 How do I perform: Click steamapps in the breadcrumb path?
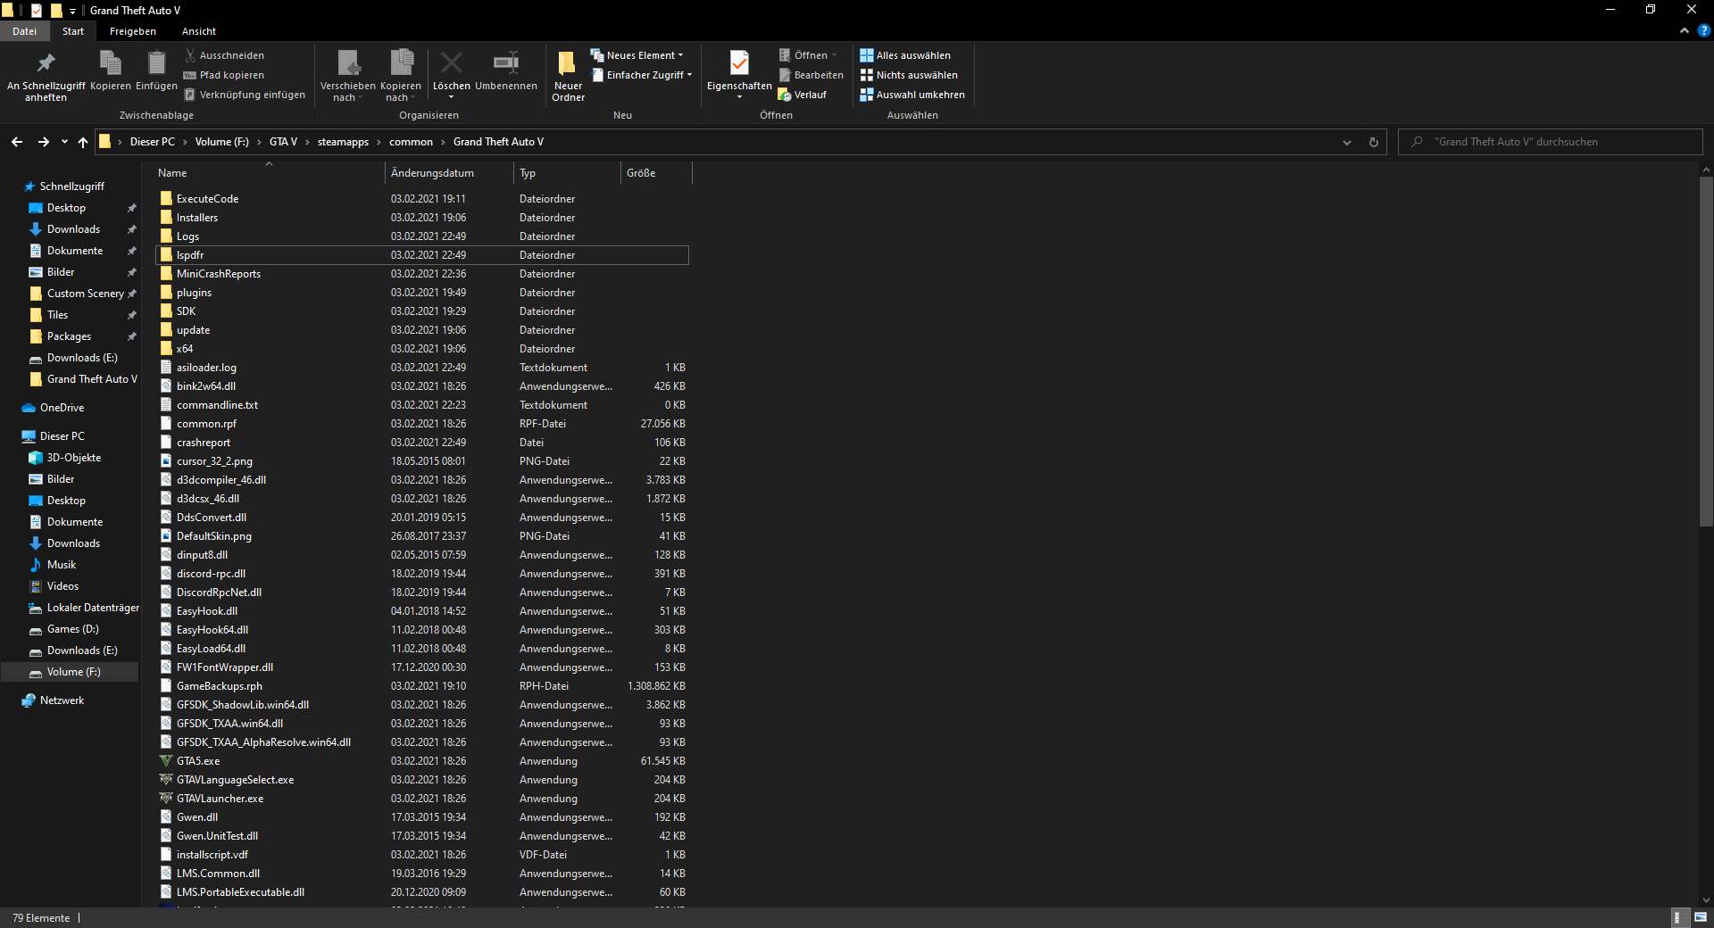(x=343, y=142)
